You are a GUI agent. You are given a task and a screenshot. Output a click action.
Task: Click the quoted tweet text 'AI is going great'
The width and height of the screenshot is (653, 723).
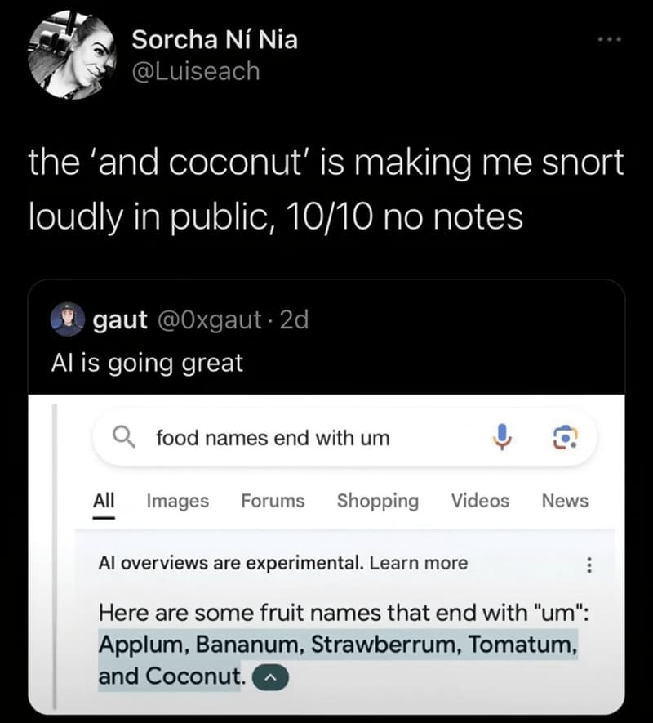click(x=147, y=362)
